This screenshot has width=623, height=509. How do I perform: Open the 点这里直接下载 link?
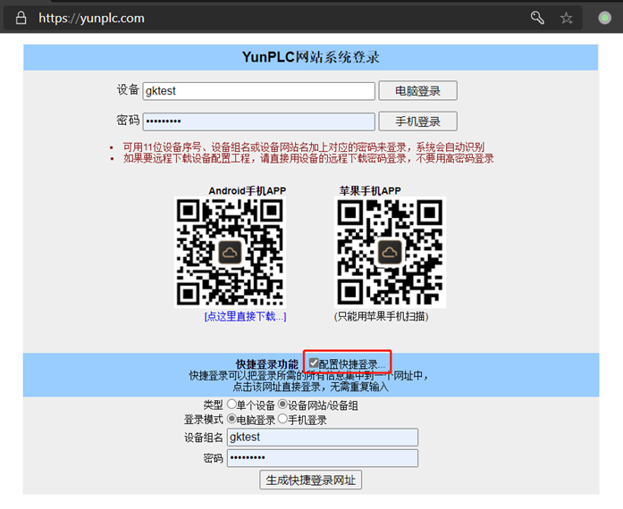(245, 316)
